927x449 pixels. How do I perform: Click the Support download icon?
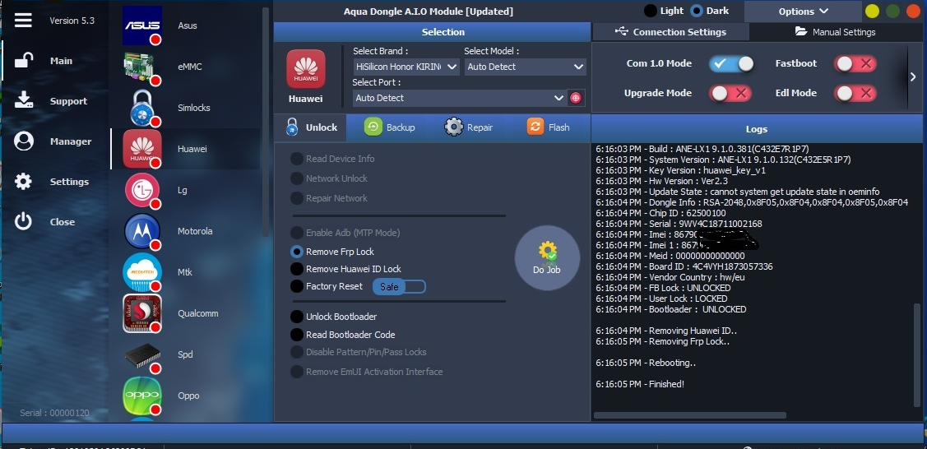click(24, 100)
